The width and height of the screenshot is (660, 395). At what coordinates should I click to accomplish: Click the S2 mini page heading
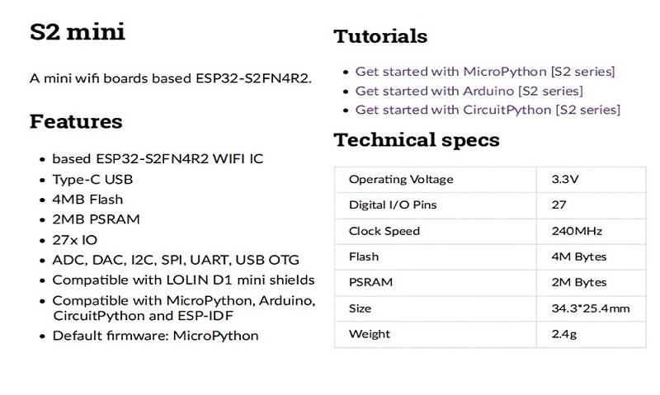point(77,32)
